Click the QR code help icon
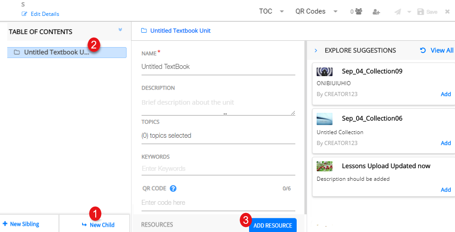Screen dimensions: 455x232 (173, 188)
